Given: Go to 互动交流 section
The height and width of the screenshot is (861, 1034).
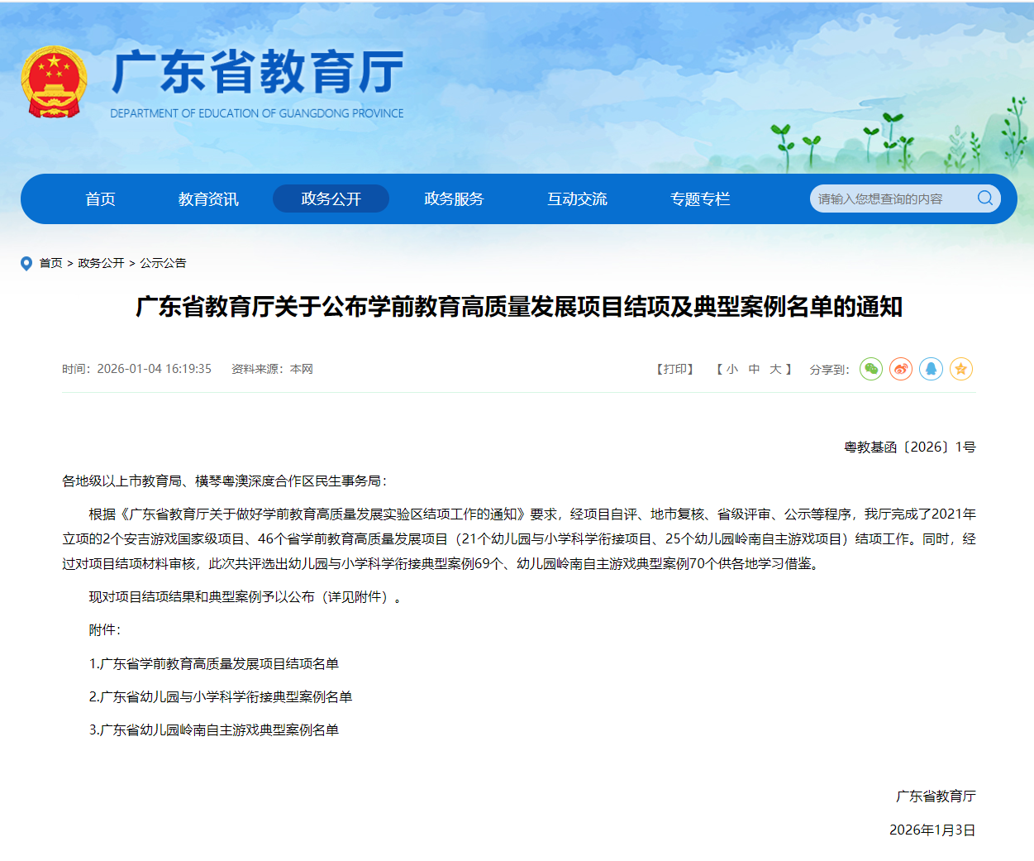Looking at the screenshot, I should point(577,199).
